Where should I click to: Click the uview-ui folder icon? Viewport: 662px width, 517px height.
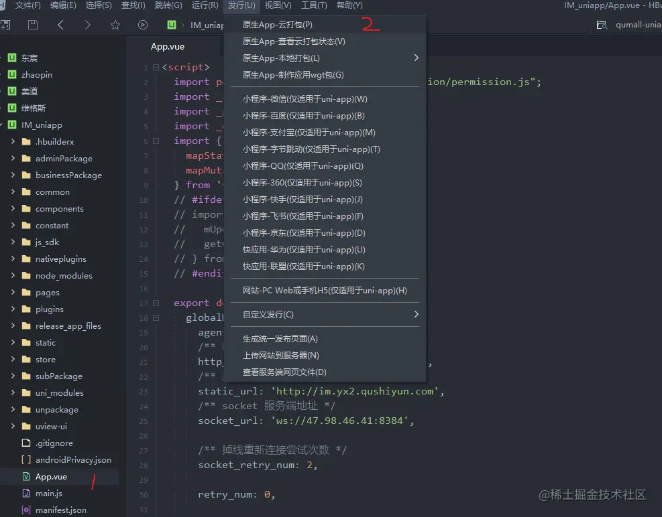pyautogui.click(x=26, y=427)
